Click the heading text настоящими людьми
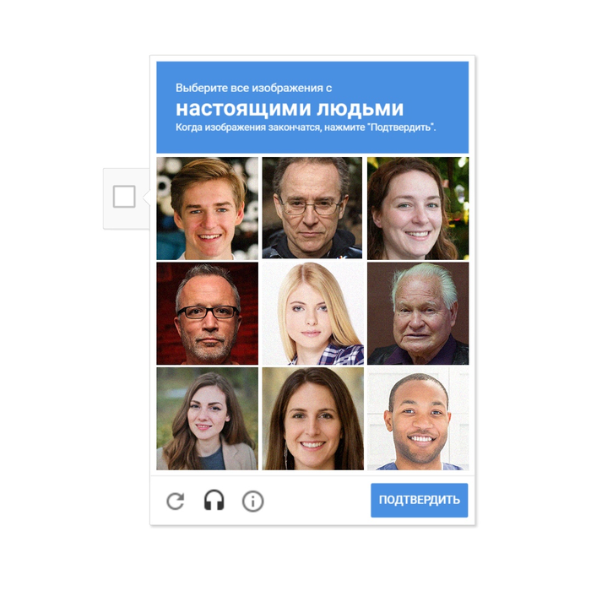The height and width of the screenshot is (591, 591). pyautogui.click(x=290, y=109)
